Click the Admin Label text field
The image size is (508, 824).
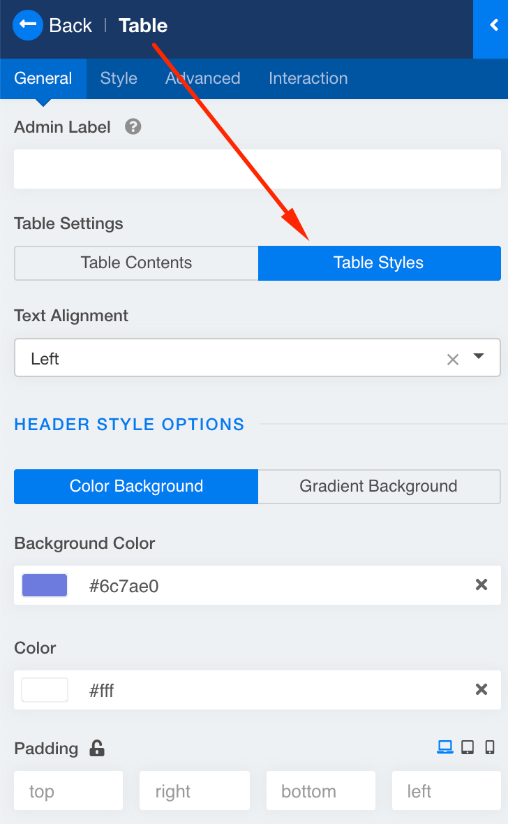point(257,169)
